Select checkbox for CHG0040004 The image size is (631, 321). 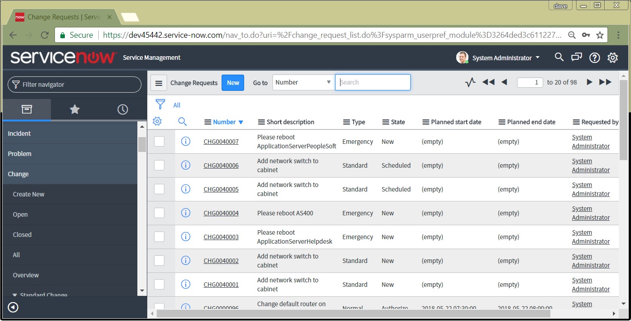[159, 213]
